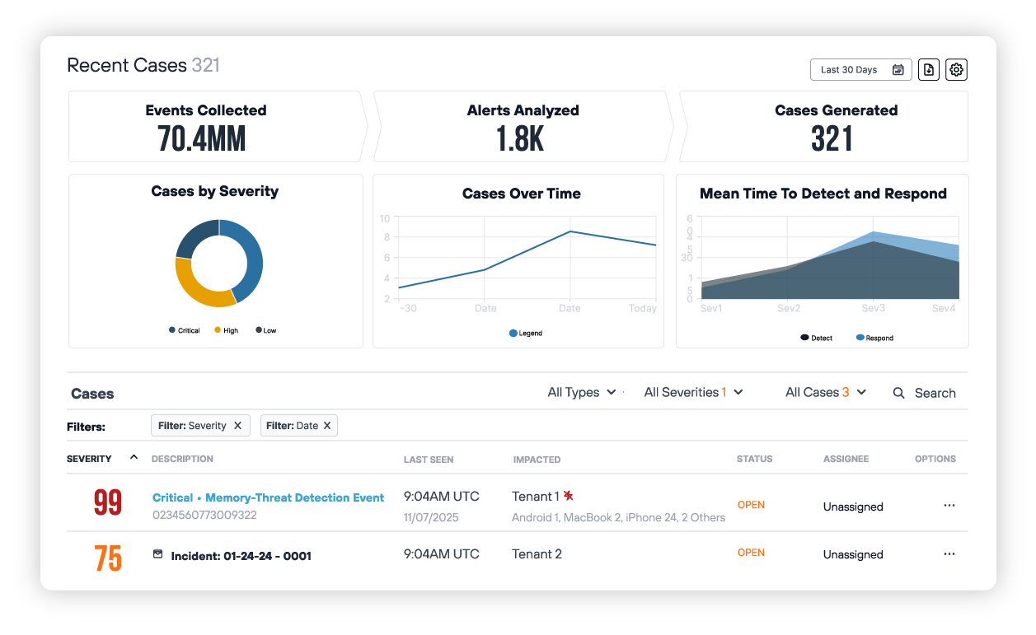Click the red threat indicator next to Tenant 1
This screenshot has width=1036, height=635.
tap(570, 495)
